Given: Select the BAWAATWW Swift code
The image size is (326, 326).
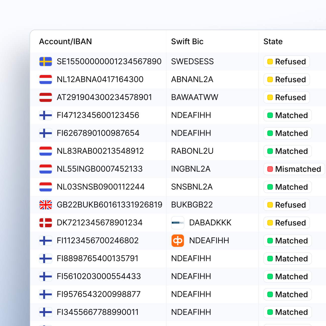Looking at the screenshot, I should tap(195, 97).
